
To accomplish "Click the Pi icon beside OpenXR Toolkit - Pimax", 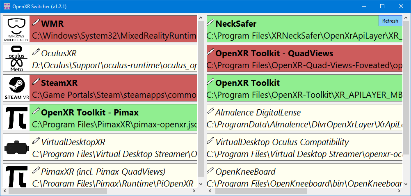I will 16,118.
